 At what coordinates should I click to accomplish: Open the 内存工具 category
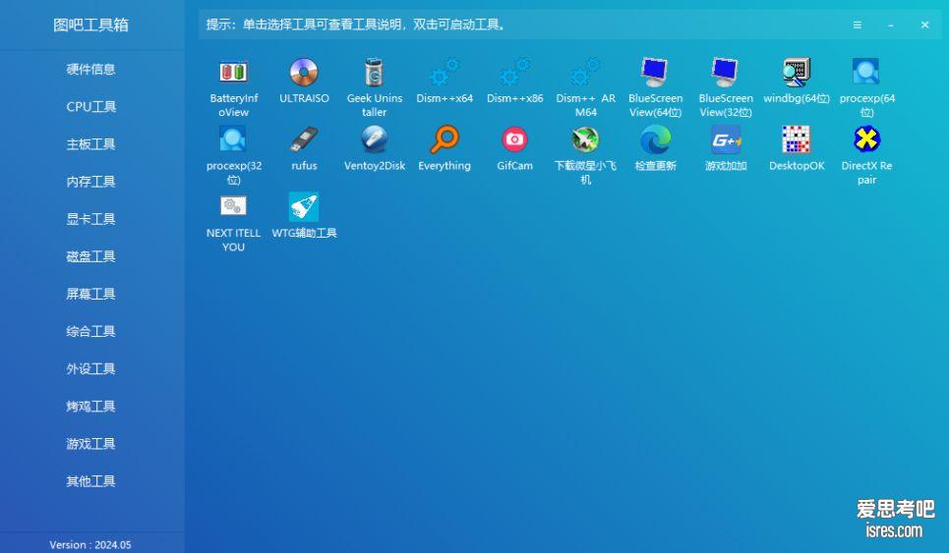90,182
